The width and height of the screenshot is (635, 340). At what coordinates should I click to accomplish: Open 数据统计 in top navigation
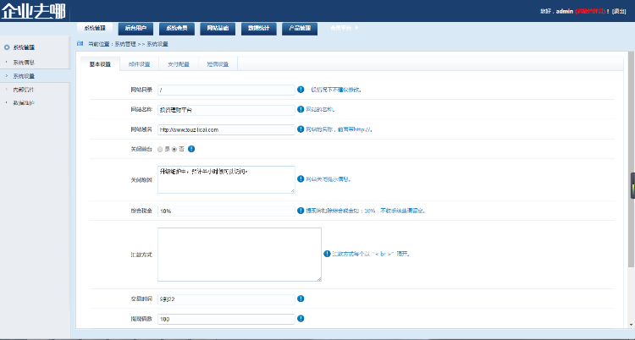[x=259, y=29]
